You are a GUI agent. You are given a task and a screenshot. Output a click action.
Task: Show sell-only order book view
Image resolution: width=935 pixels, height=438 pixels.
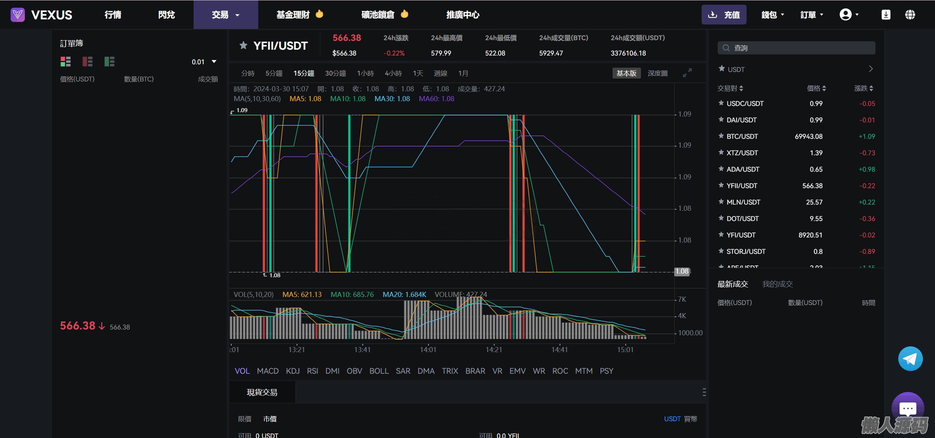pyautogui.click(x=87, y=61)
